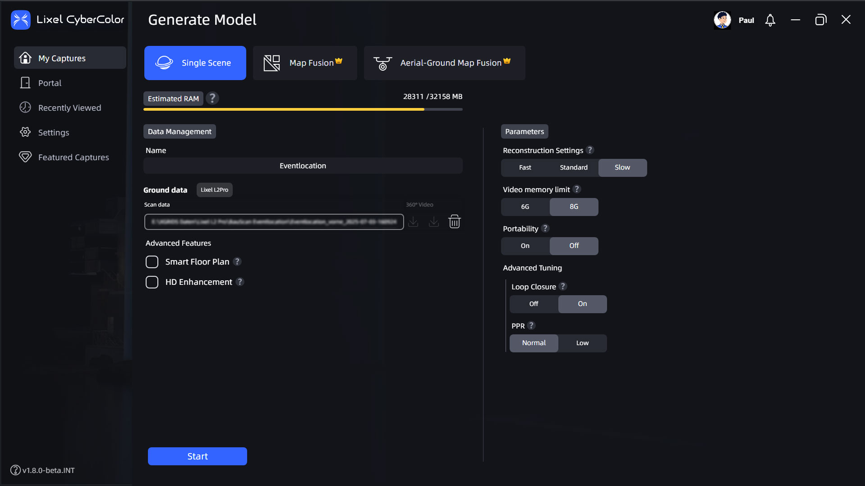Enable the Smart Floor Plan checkbox
This screenshot has width=865, height=486.
pyautogui.click(x=152, y=262)
